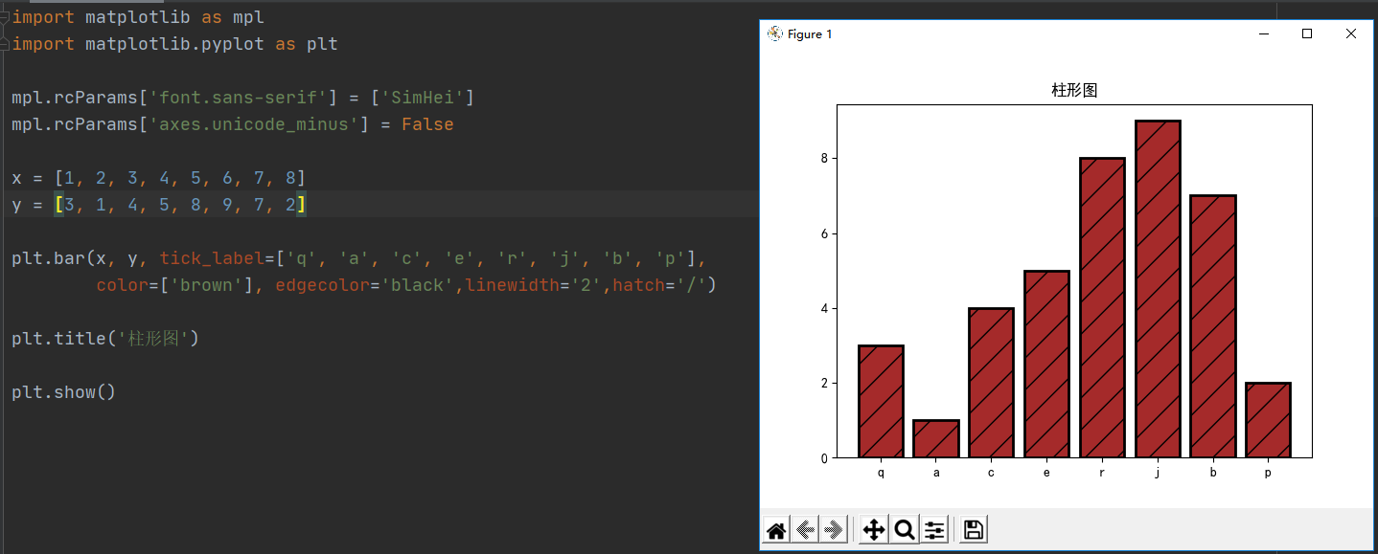1378x554 pixels.
Task: Activate the Zoom to rectangle tool
Action: pyautogui.click(x=904, y=530)
